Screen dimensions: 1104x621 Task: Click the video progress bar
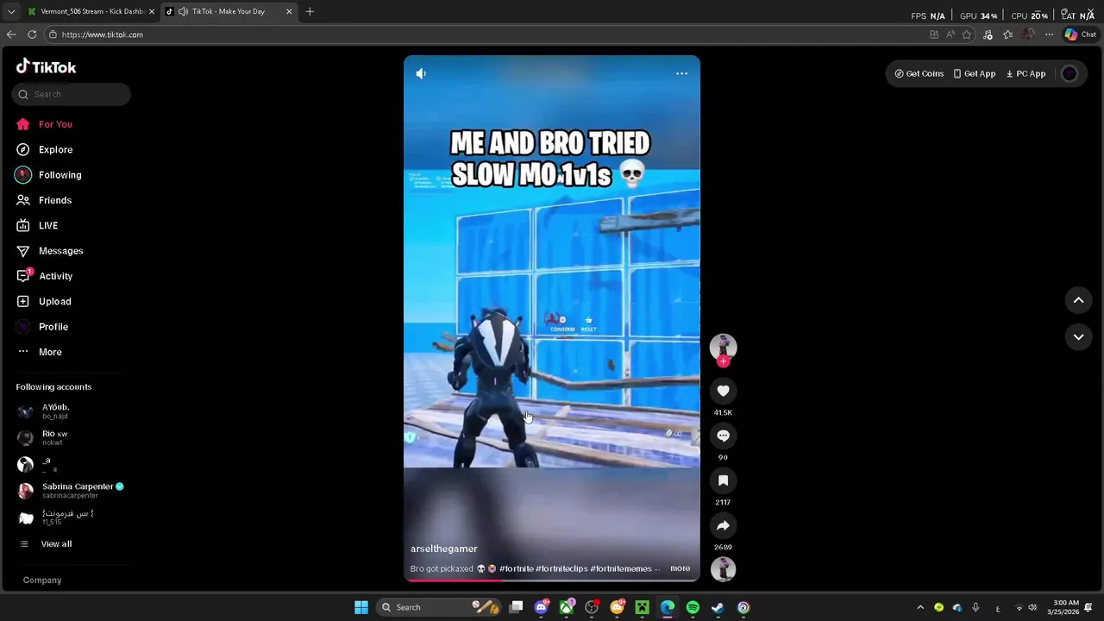click(x=552, y=580)
